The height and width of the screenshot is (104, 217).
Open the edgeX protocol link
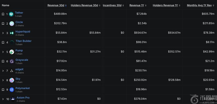pos(19,69)
